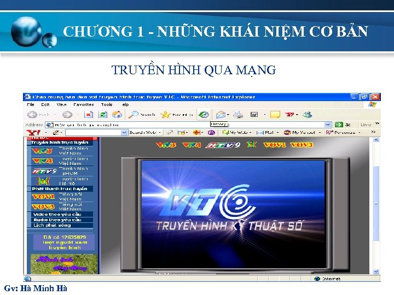The image size is (394, 295).
Task: Open Favorites star icon
Action: click(165, 115)
